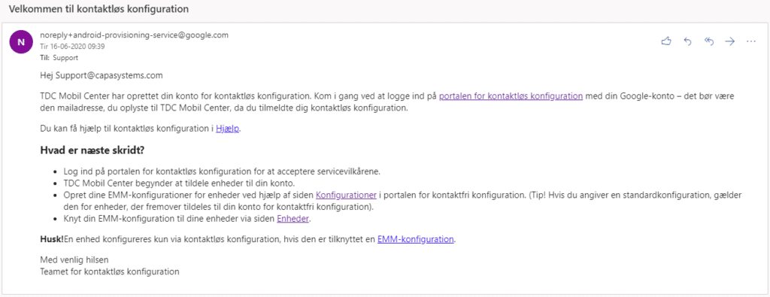This screenshot has height=297, width=770.
Task: Like the message with the thumbs-up icon
Action: [x=666, y=41]
